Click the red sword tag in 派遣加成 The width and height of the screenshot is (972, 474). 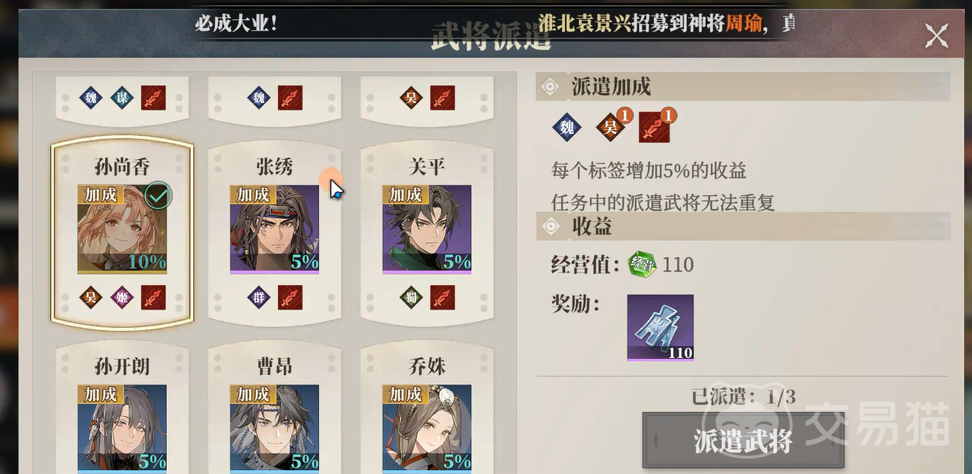pos(654,128)
